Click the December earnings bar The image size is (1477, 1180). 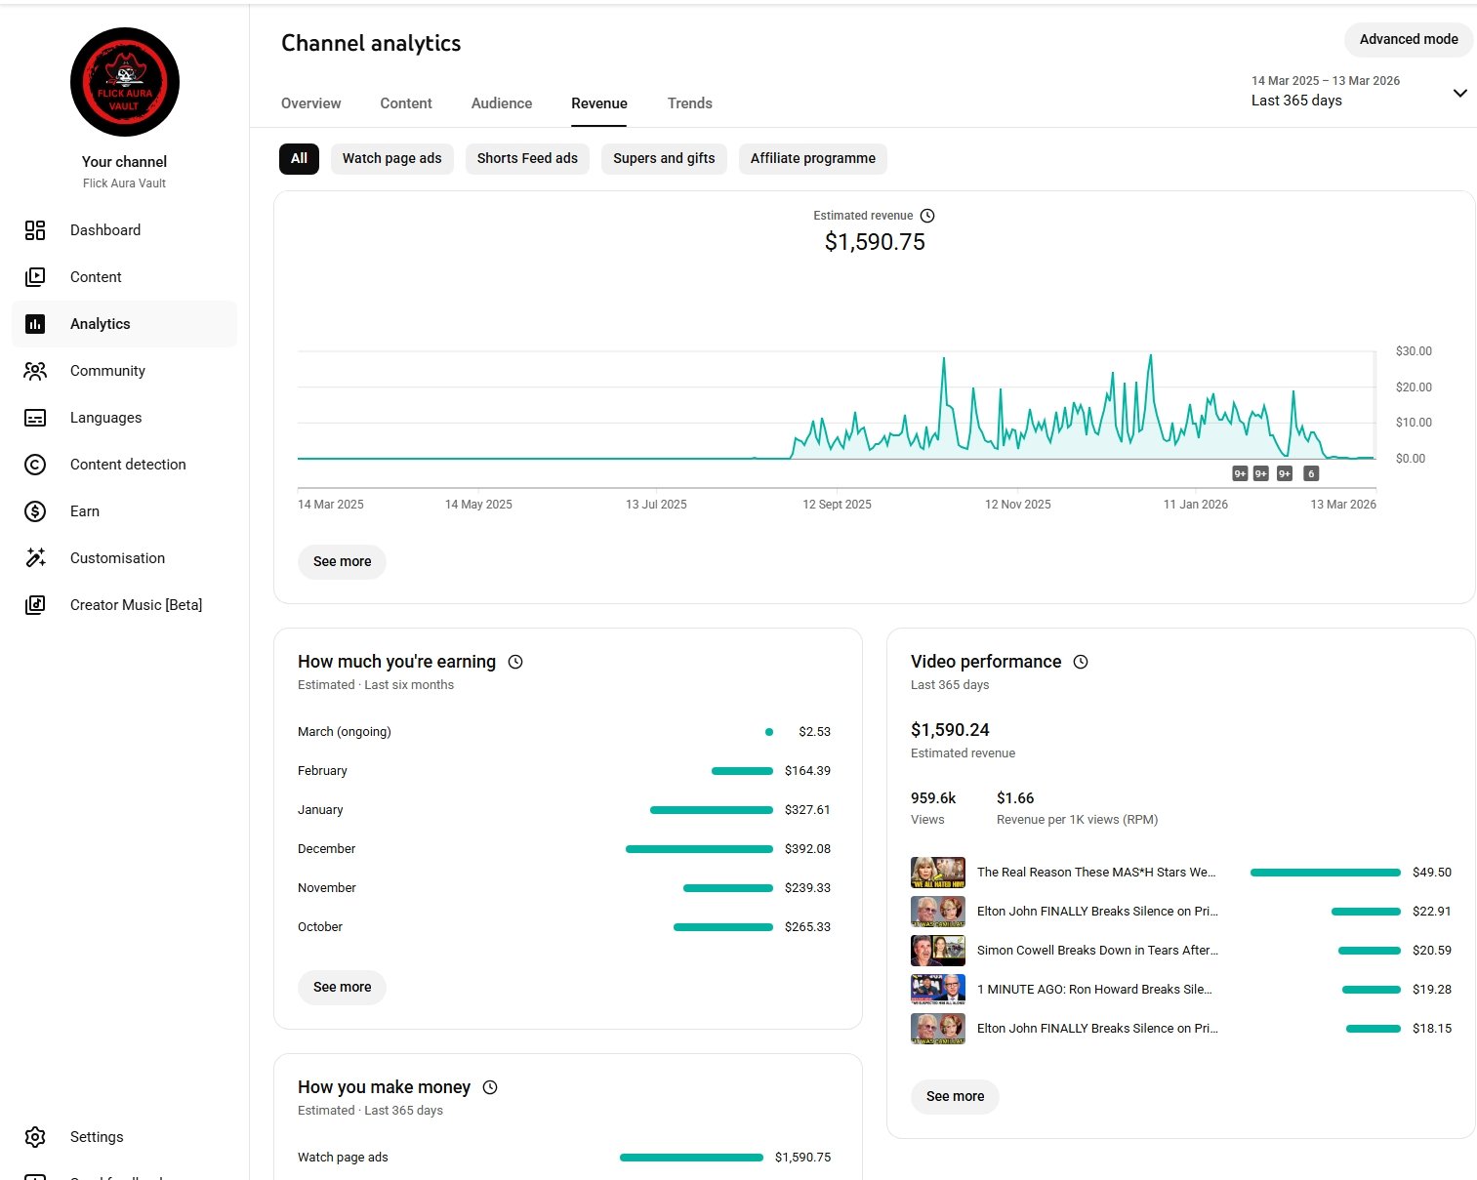click(699, 849)
